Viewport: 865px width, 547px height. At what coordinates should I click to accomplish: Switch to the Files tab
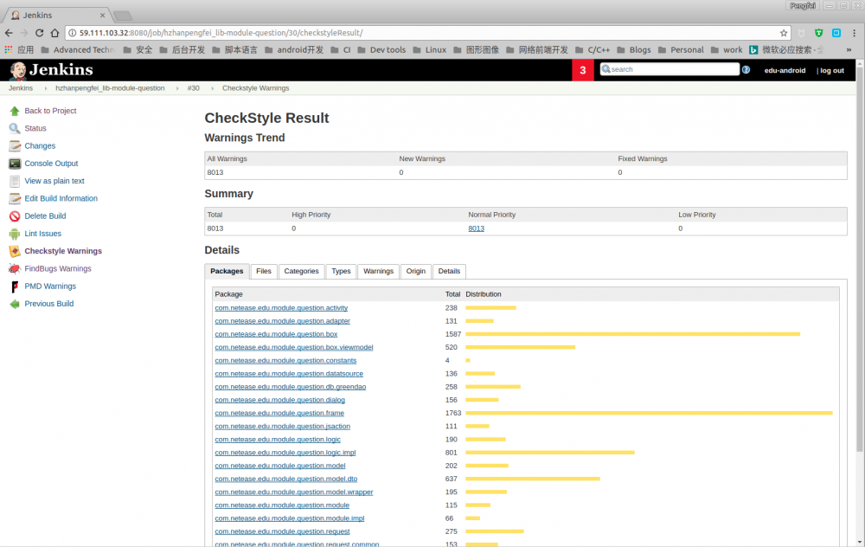tap(264, 271)
